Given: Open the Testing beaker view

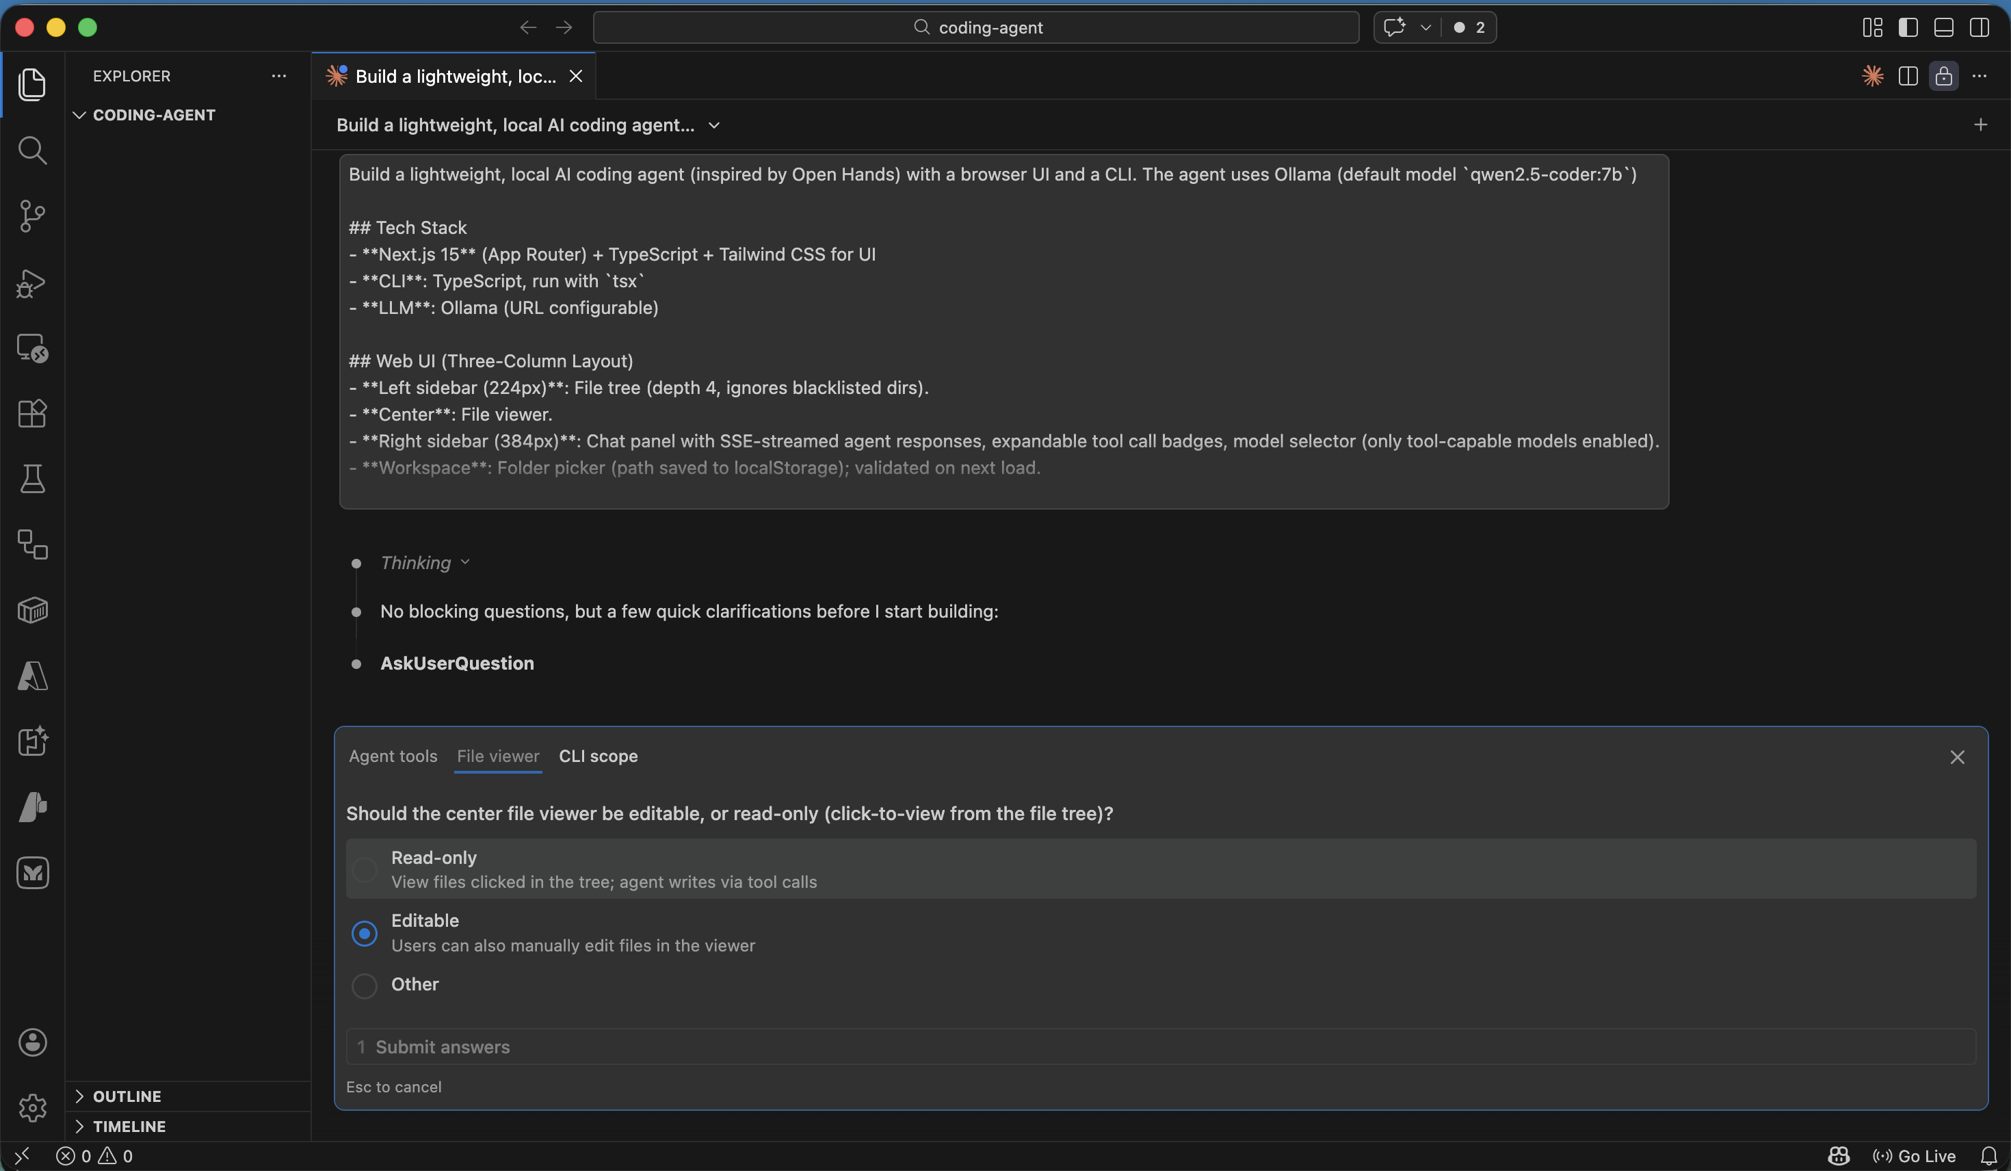Looking at the screenshot, I should 32,479.
